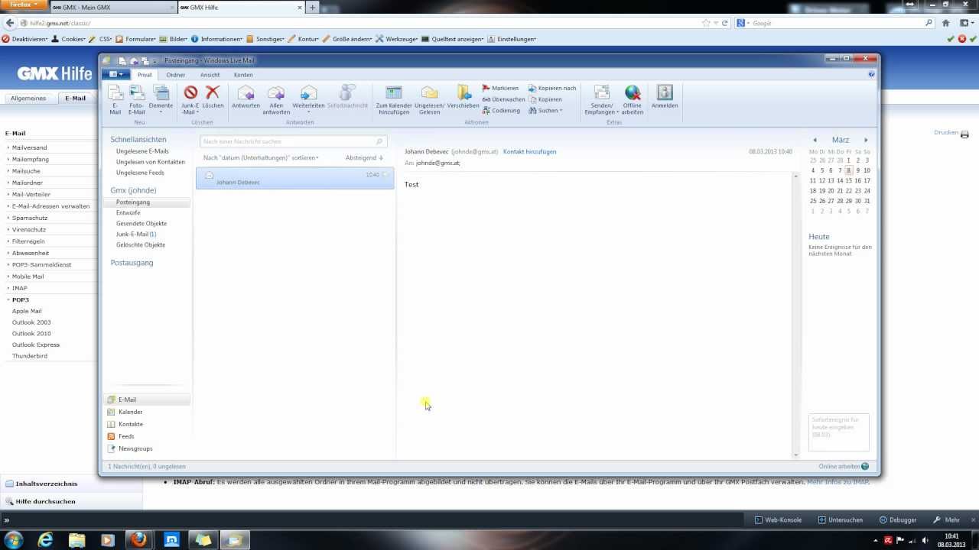
Task: Click Kontakt hinzufügen link
Action: pyautogui.click(x=529, y=152)
